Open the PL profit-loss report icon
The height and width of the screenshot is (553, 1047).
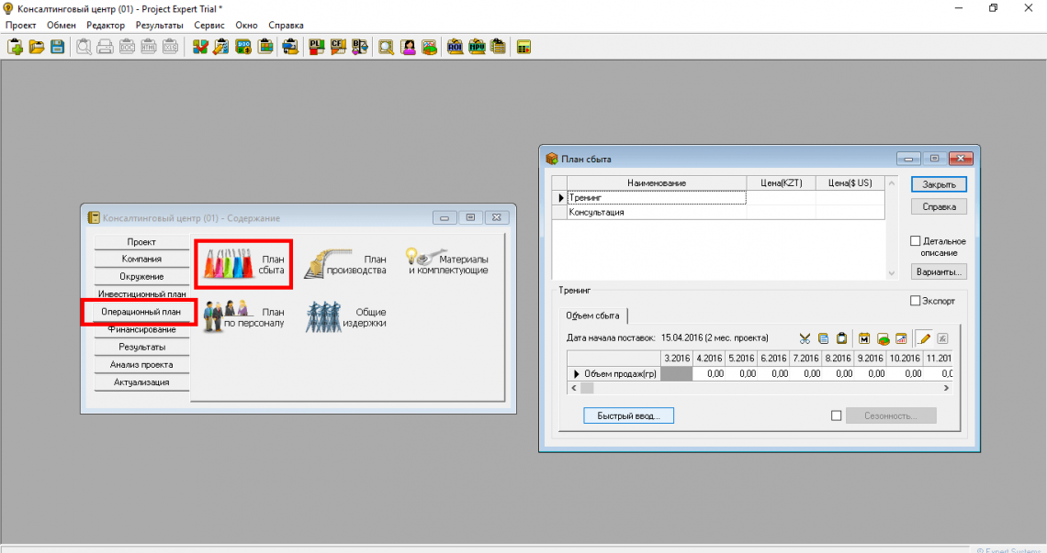[317, 47]
